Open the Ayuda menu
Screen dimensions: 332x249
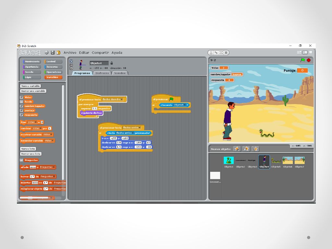click(x=117, y=53)
